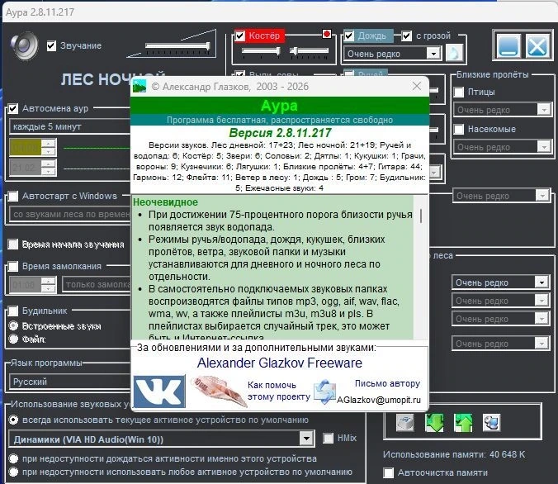Click the water drop button beside rain dropdown
558x484 pixels.
click(x=455, y=53)
